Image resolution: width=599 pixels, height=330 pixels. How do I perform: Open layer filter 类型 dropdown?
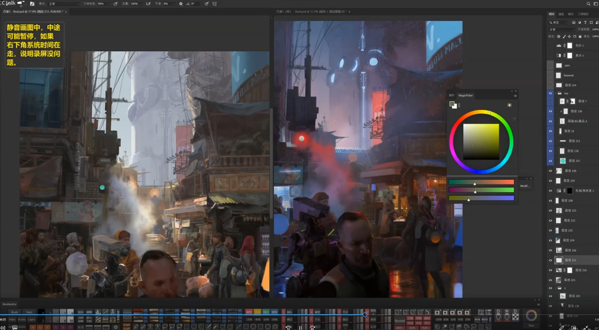point(558,22)
